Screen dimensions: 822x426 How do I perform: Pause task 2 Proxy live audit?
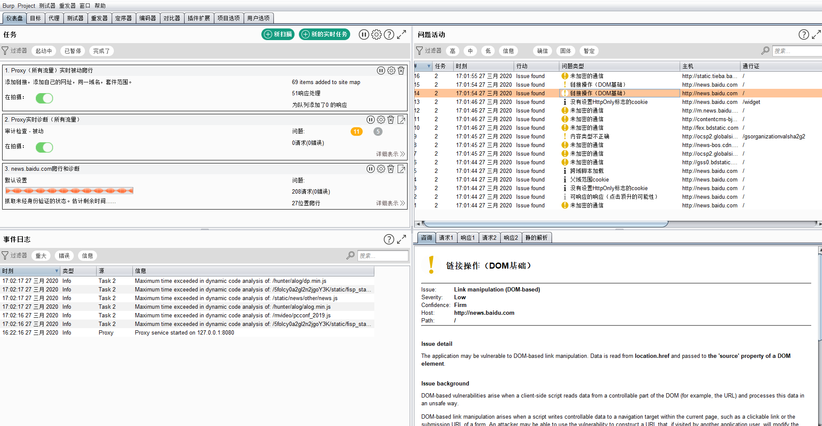(x=370, y=119)
